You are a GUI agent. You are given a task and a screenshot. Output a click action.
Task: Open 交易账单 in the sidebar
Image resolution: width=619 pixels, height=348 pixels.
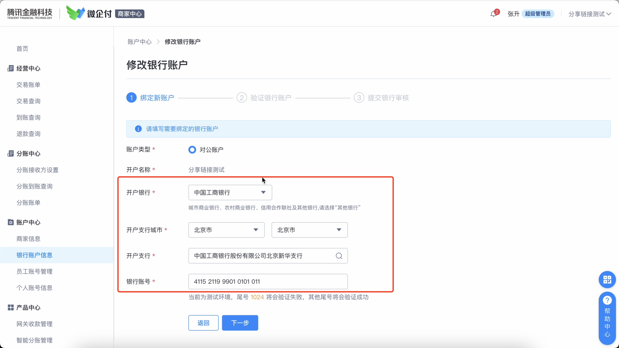click(x=28, y=85)
